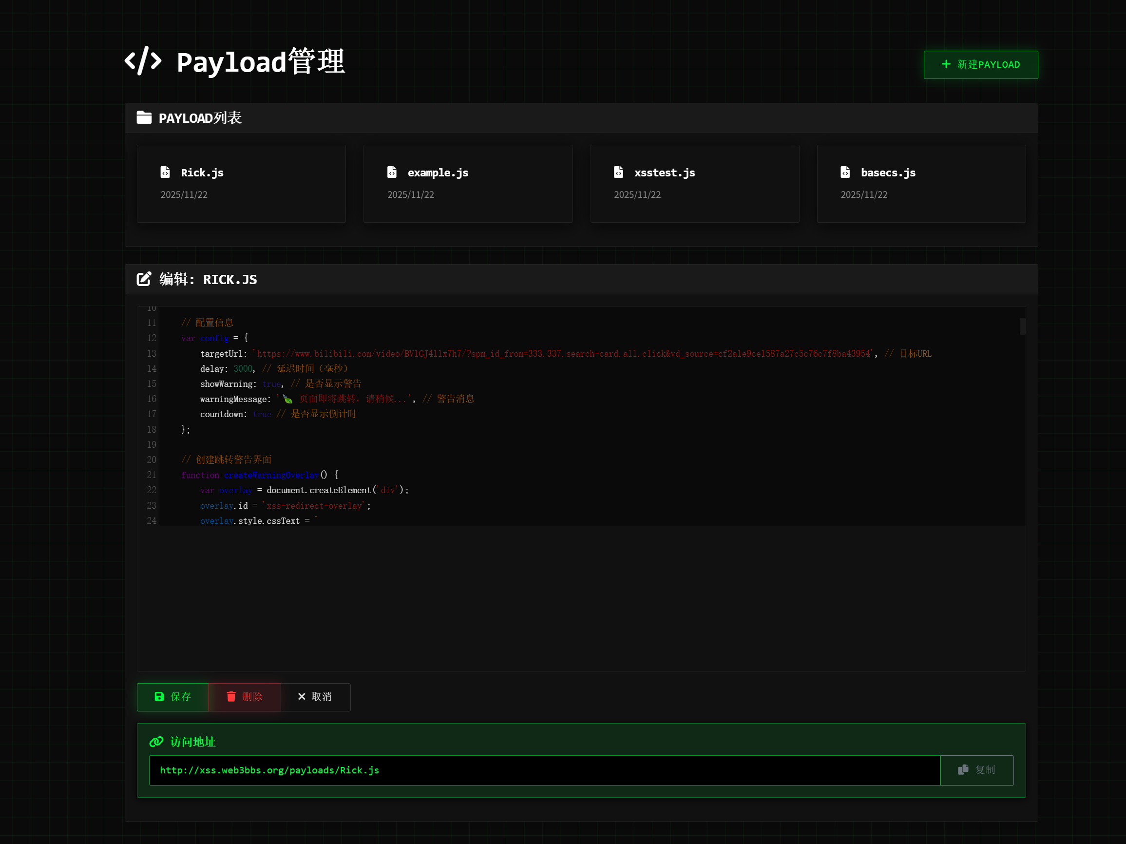Click the trash icon inside the 删除 button
This screenshot has width=1126, height=844.
coord(231,697)
